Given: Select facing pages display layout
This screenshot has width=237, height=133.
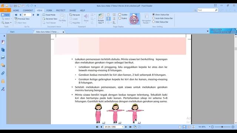Looking at the screenshot, I should pyautogui.click(x=114, y=15).
